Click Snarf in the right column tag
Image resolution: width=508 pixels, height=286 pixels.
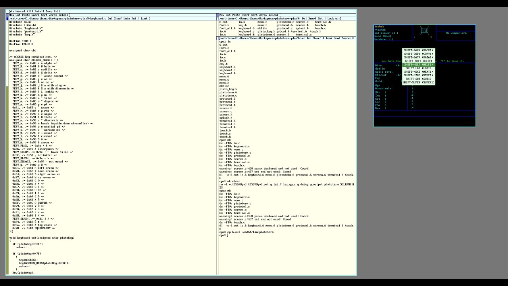[x=245, y=15]
